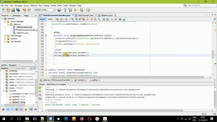Open the Debug menu

point(46,5)
